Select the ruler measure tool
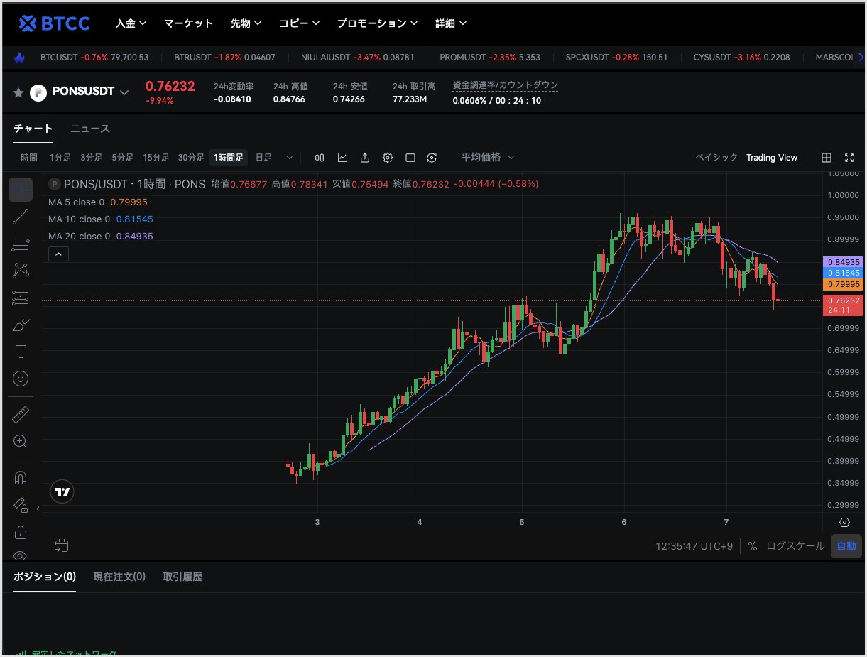Screen dimensions: 867x657 pos(21,415)
